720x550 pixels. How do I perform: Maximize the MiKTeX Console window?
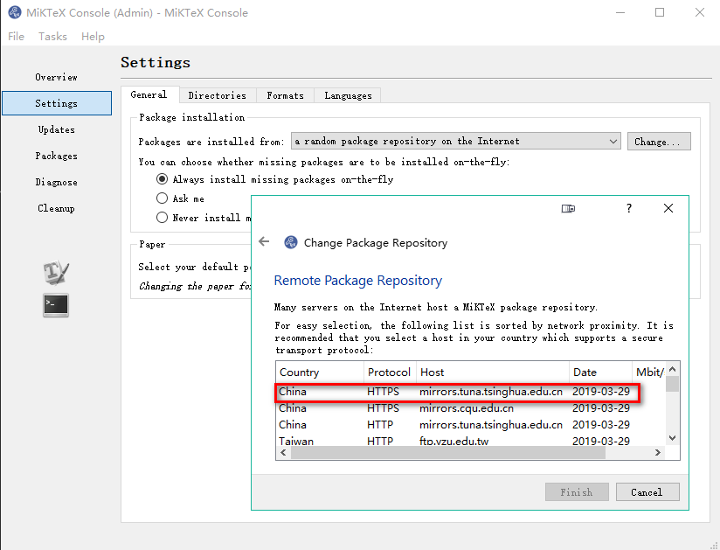660,12
